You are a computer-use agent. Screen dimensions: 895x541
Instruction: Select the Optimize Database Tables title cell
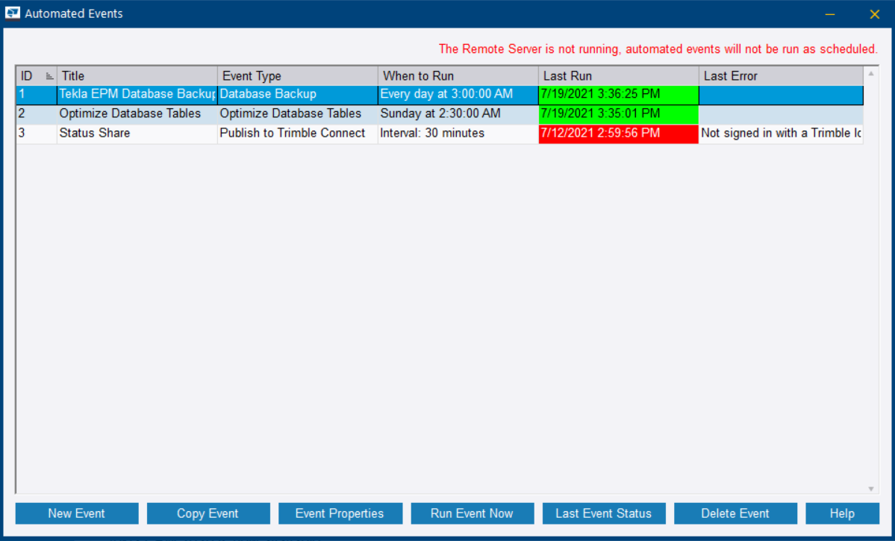click(137, 114)
